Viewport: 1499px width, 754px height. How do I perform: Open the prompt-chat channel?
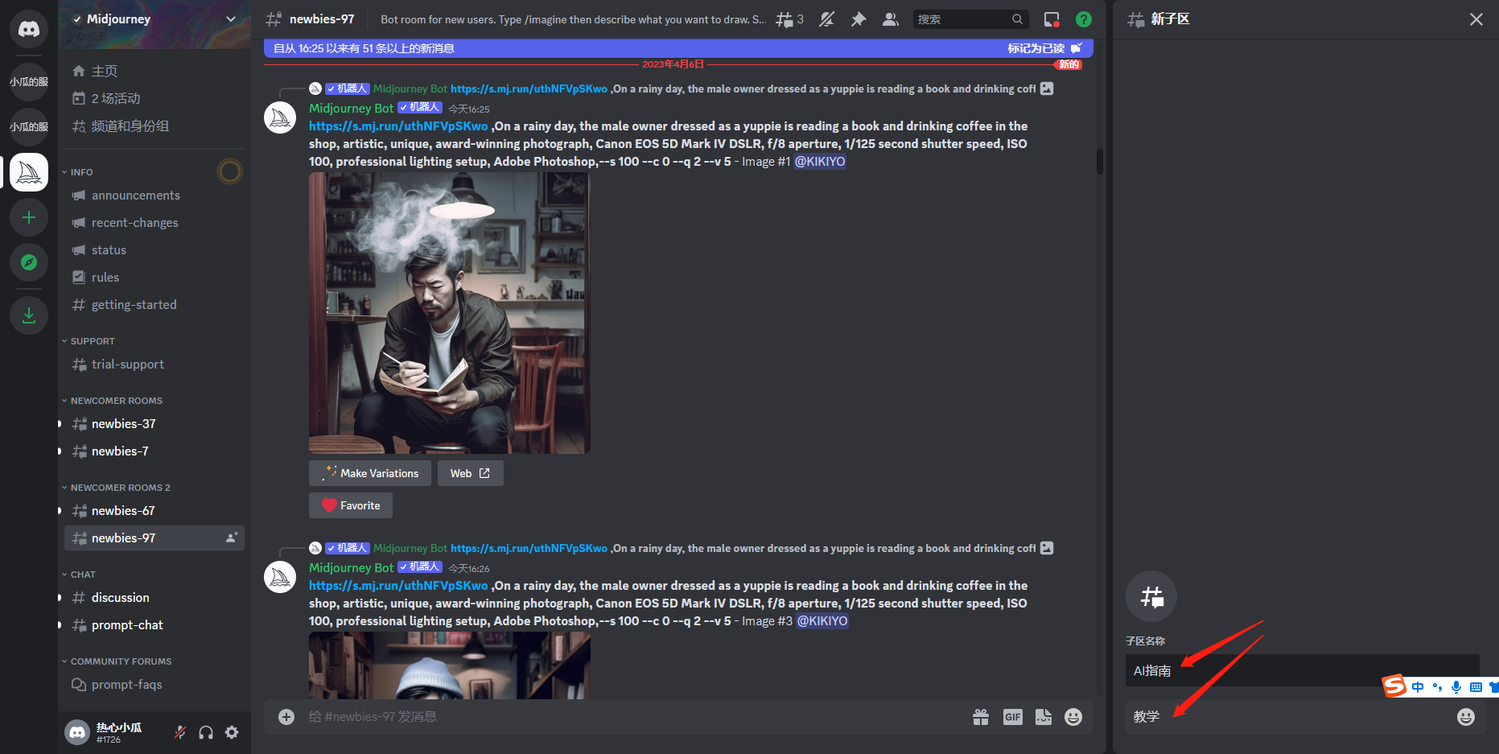(154, 625)
